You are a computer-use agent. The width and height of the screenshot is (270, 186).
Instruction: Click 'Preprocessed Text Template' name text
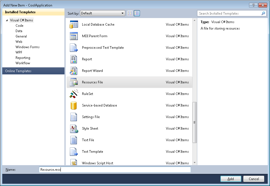103,48
